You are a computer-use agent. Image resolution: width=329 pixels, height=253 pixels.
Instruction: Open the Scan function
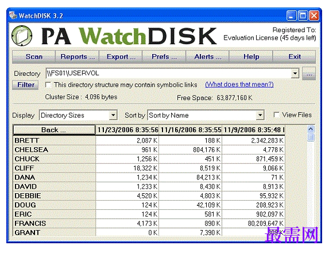coord(34,57)
